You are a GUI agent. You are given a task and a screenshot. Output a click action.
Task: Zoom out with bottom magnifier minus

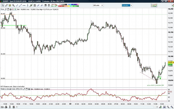pyautogui.click(x=168, y=107)
